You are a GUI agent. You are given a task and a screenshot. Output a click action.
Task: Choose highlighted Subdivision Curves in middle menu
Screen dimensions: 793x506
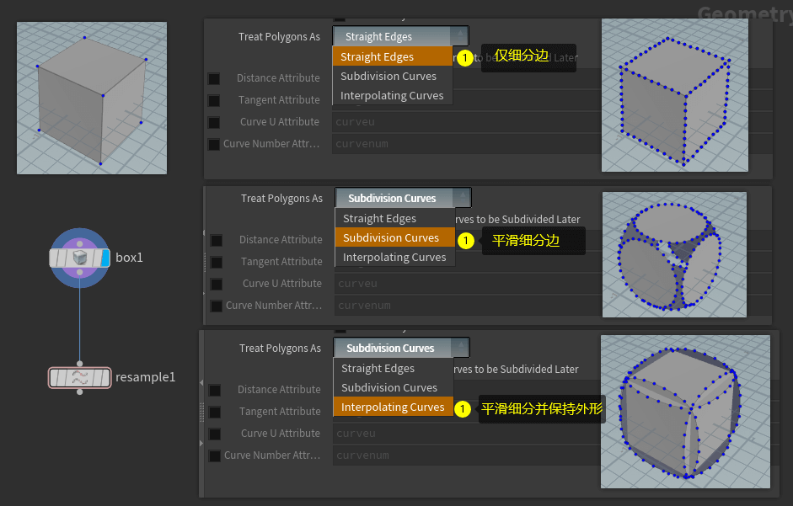point(395,237)
